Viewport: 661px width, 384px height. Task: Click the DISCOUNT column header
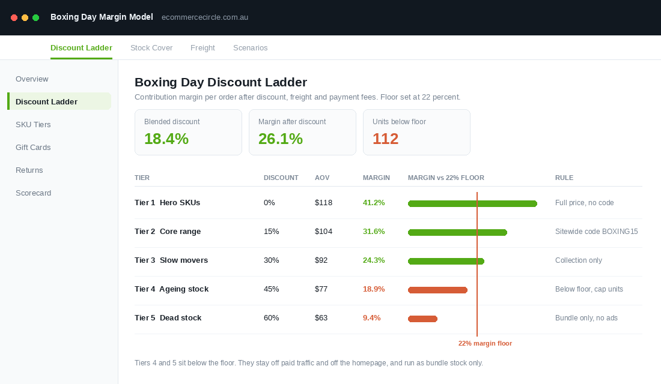[281, 178]
